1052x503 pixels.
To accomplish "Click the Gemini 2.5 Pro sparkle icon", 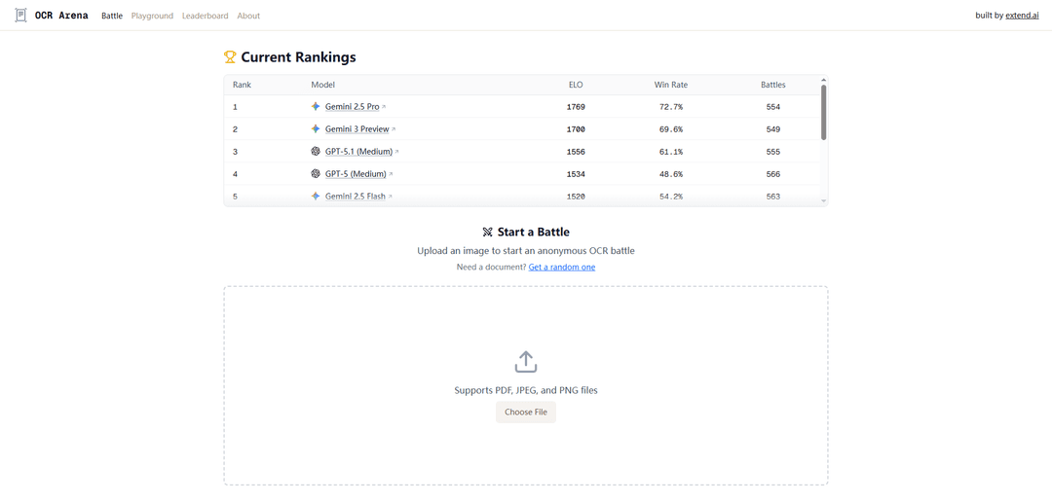I will tap(316, 107).
